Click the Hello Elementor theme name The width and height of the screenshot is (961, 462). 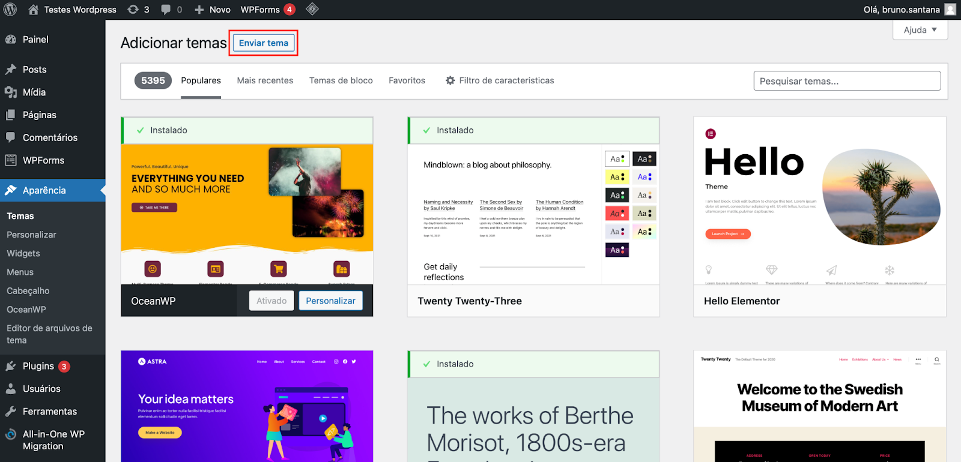[742, 301]
